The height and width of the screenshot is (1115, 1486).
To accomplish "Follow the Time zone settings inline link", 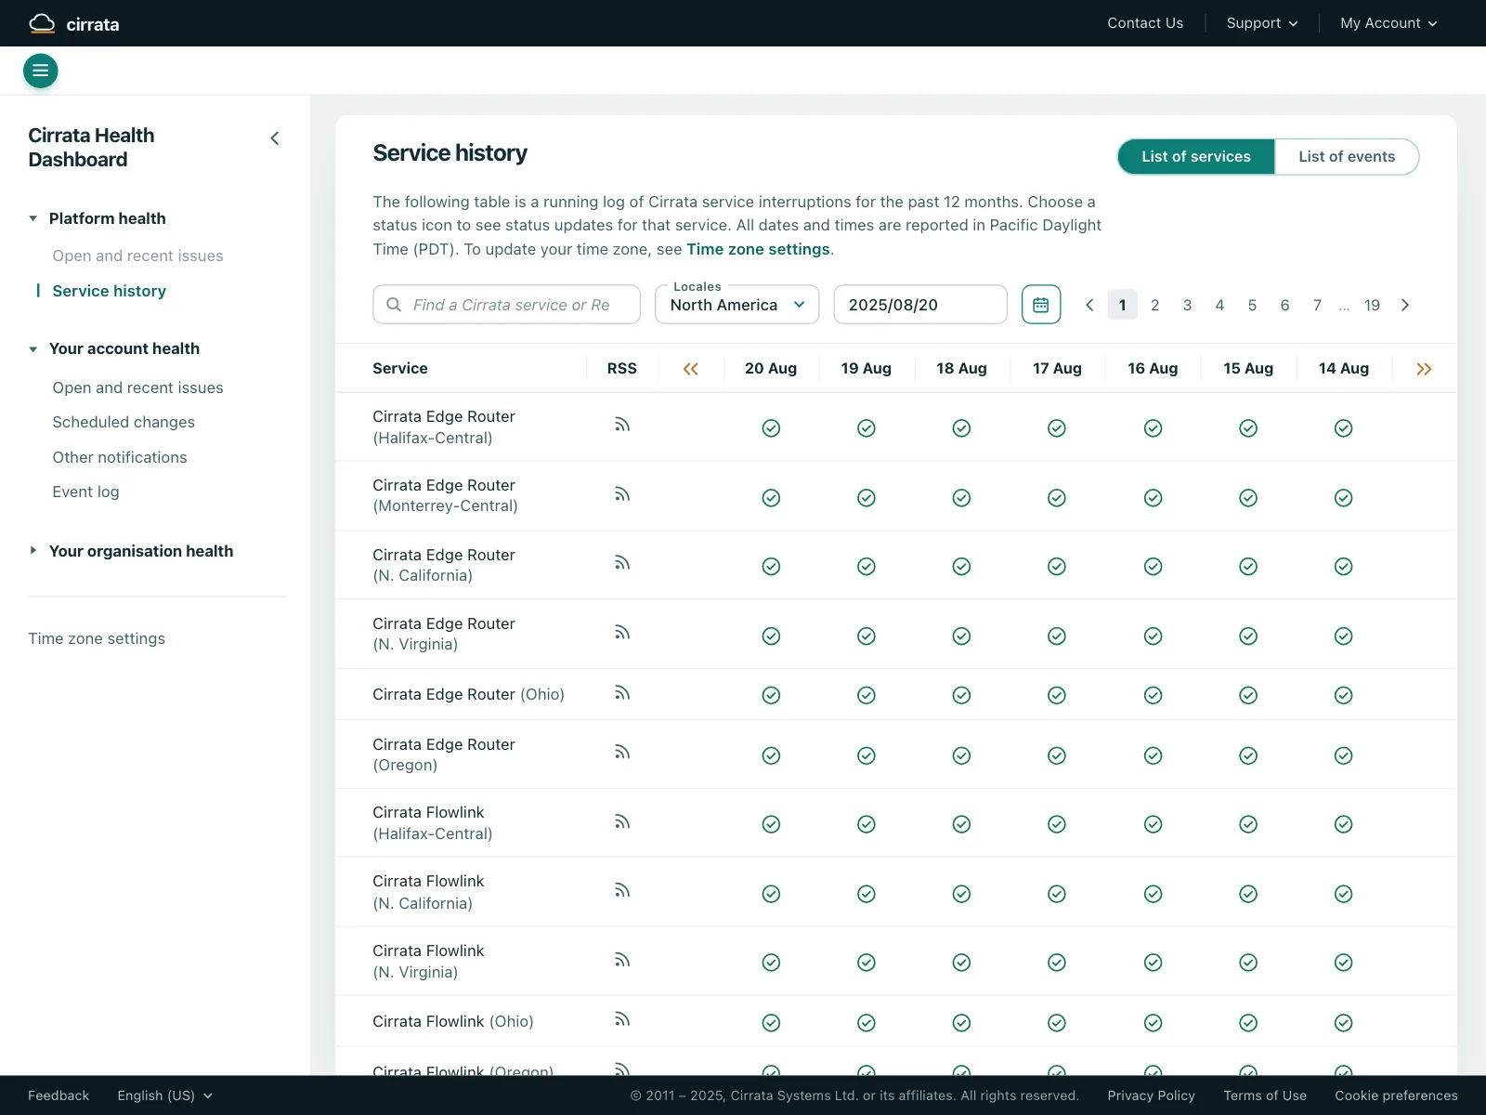I will tap(758, 249).
